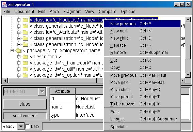Open Special... from the context menu
This screenshot has width=193, height=132.
coord(142,127)
